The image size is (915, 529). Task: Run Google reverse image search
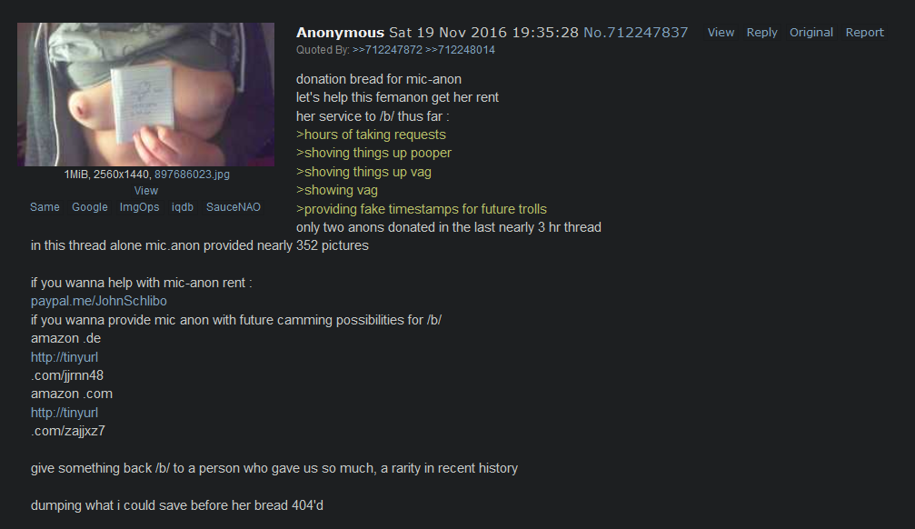(x=90, y=206)
